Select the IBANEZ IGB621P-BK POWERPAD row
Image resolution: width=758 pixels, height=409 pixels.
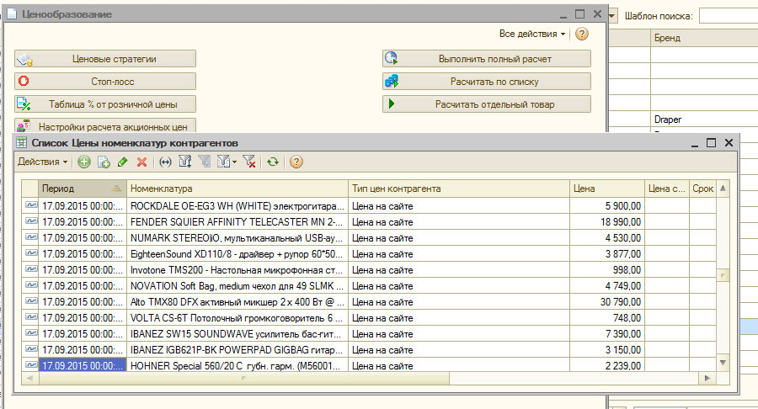pyautogui.click(x=368, y=349)
